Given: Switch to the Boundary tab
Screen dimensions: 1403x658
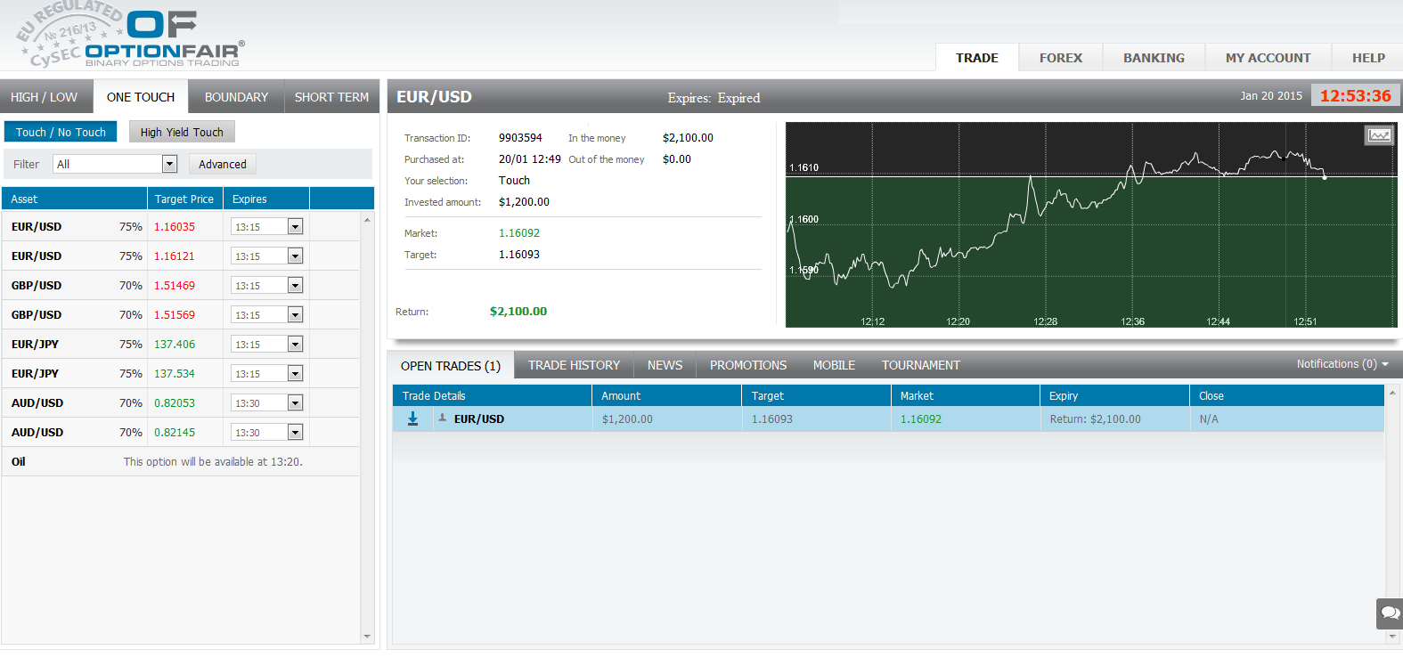Looking at the screenshot, I should pyautogui.click(x=236, y=97).
